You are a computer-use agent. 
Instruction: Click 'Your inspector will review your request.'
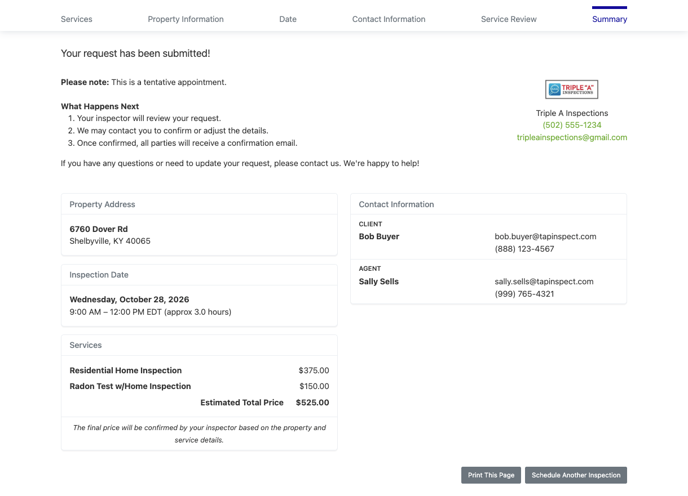[x=149, y=118]
